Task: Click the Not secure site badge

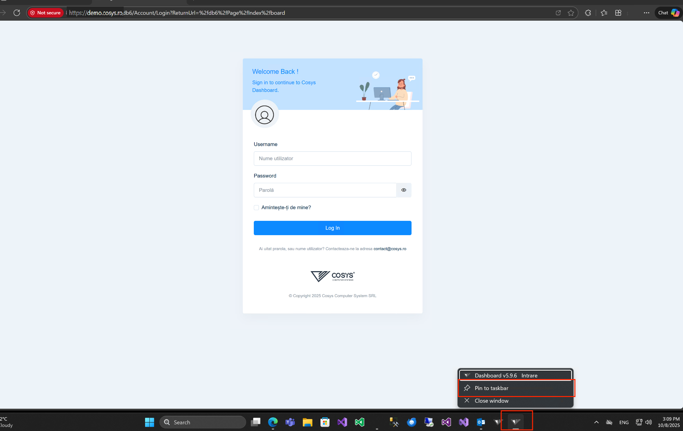Action: (45, 13)
